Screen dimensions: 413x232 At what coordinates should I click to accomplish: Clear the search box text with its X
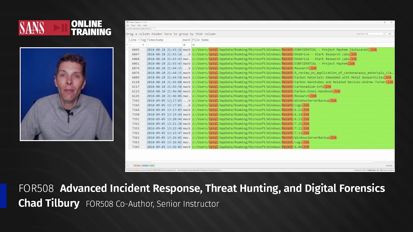[x=384, y=34]
